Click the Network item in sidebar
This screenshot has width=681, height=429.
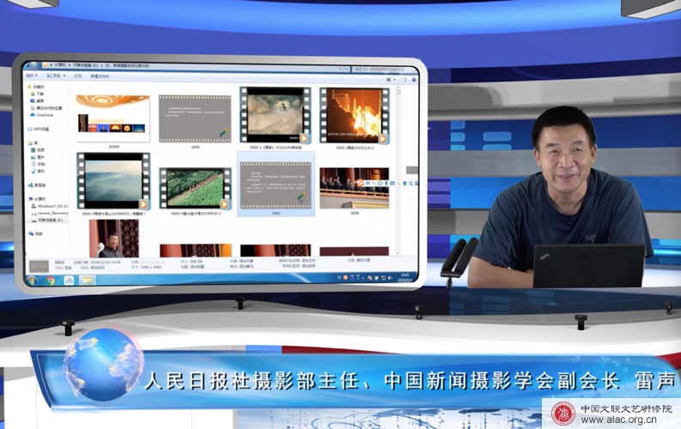38,233
